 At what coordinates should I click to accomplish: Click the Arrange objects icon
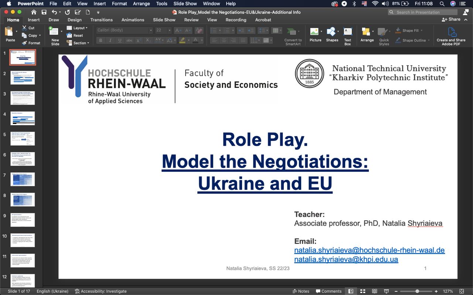(x=367, y=32)
